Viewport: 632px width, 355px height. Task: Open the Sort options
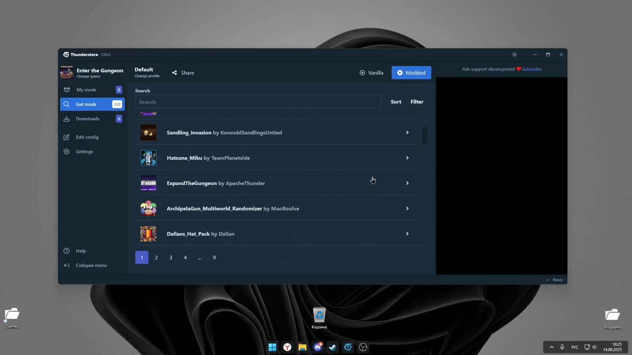(396, 102)
